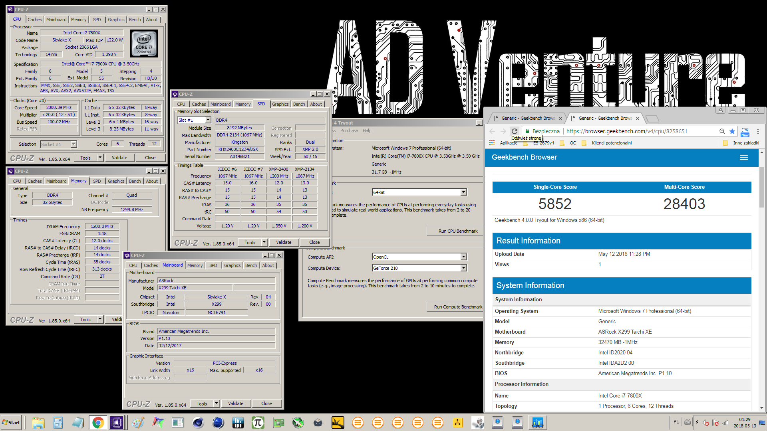Open Super Pi taskbar icon
This screenshot has height=431, width=767.
[258, 422]
